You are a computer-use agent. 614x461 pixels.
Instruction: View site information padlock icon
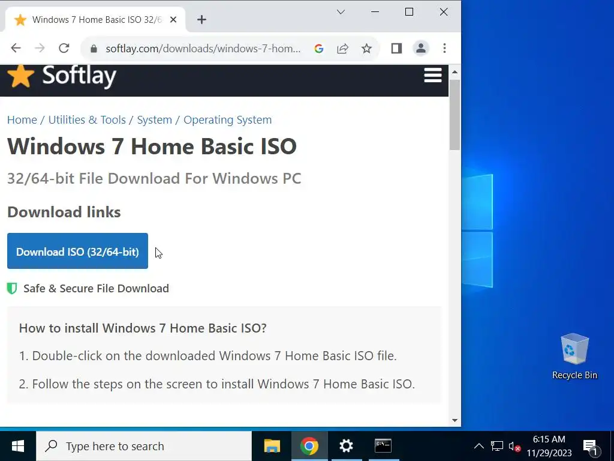pyautogui.click(x=93, y=49)
